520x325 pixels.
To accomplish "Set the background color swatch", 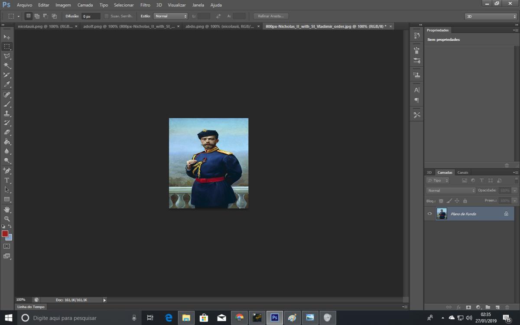I will [x=10, y=238].
